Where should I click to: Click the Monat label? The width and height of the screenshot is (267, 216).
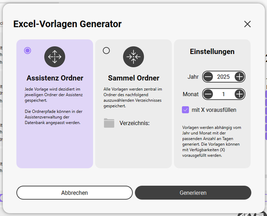click(x=190, y=94)
